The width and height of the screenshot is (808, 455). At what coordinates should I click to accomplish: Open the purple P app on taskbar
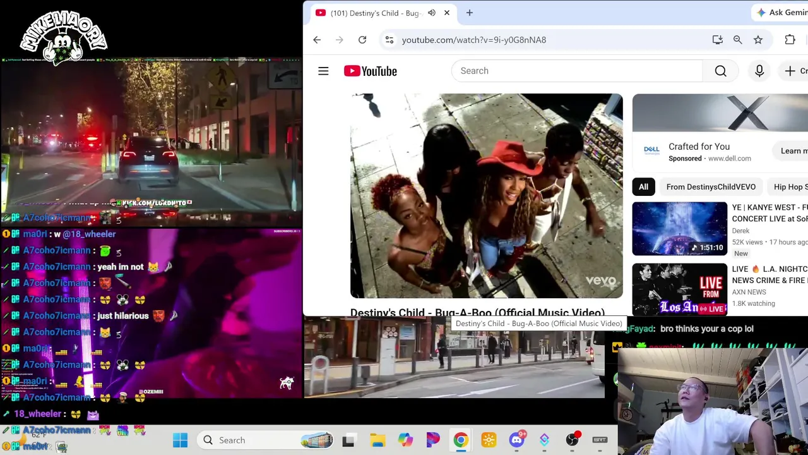[x=433, y=440]
